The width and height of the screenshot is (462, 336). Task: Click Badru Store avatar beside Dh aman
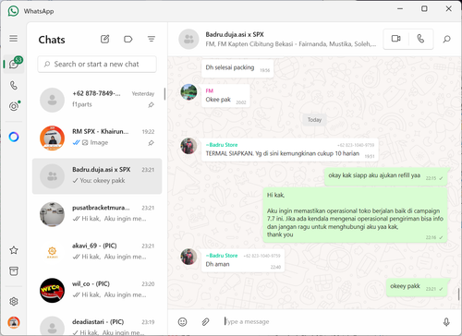point(188,257)
